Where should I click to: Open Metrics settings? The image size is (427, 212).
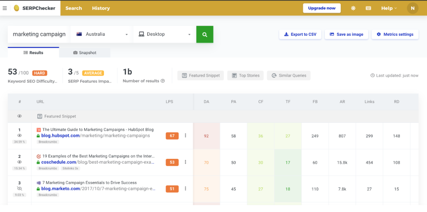point(395,34)
